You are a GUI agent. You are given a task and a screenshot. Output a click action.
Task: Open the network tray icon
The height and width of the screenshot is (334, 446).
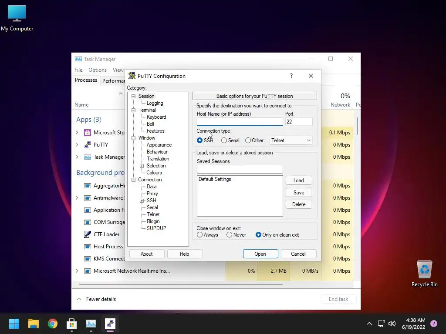click(x=381, y=324)
